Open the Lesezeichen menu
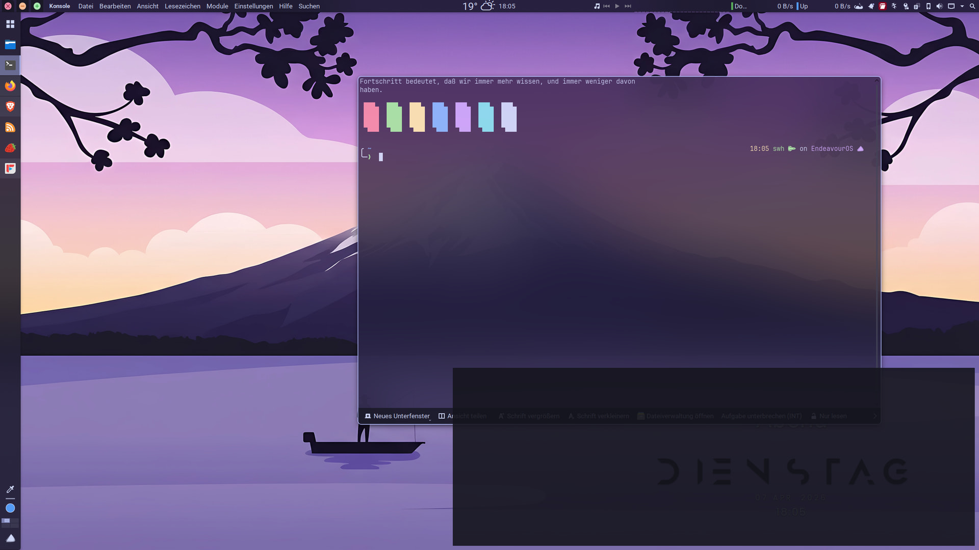Screen dimensions: 979x550 coord(182,6)
